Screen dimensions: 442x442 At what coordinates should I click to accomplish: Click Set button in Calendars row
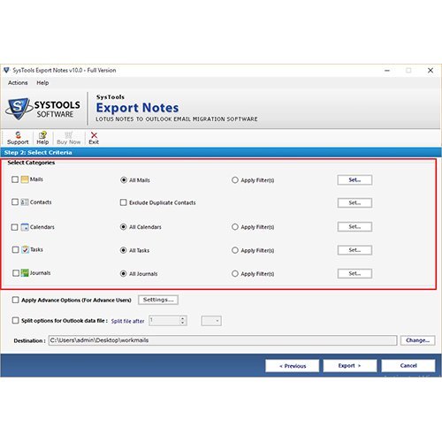coord(354,226)
